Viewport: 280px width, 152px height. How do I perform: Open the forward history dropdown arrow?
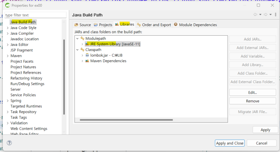(x=271, y=15)
